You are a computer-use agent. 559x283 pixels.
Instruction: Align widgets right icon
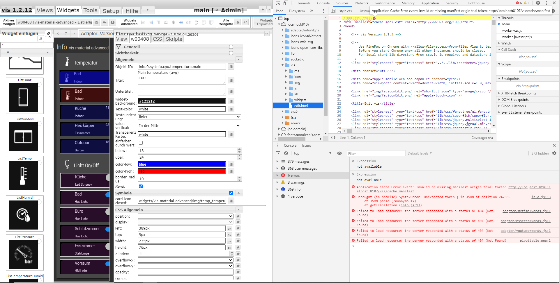(x=151, y=22)
